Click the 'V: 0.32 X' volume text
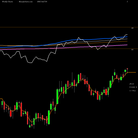Screen dimensions: 138x138 point(133,87)
